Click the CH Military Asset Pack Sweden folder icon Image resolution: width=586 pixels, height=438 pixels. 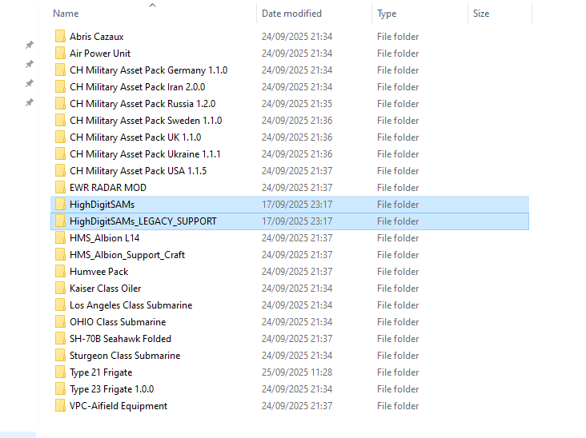point(60,121)
